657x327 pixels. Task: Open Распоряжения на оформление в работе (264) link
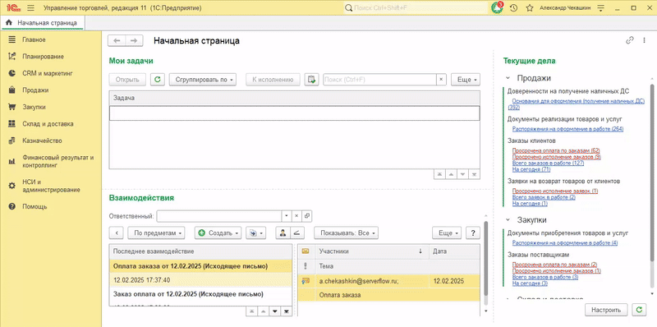pyautogui.click(x=567, y=129)
